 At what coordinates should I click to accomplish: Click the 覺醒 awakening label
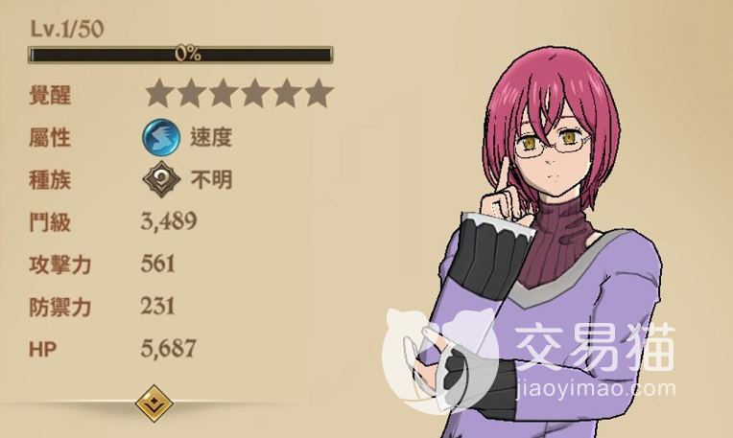[x=50, y=95]
